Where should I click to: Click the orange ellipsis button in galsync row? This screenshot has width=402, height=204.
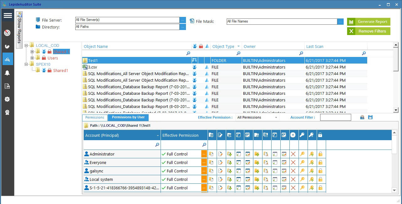tap(204, 171)
